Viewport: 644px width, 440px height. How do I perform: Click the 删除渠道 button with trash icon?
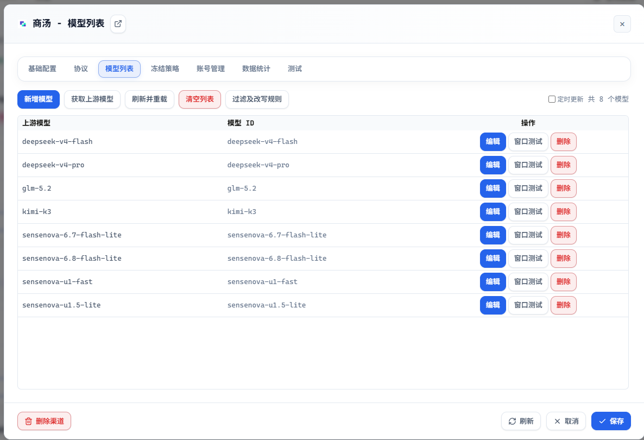pyautogui.click(x=44, y=421)
